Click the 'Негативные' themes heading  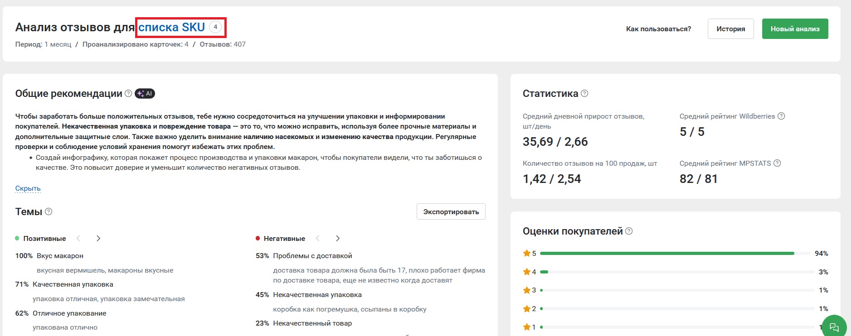284,238
